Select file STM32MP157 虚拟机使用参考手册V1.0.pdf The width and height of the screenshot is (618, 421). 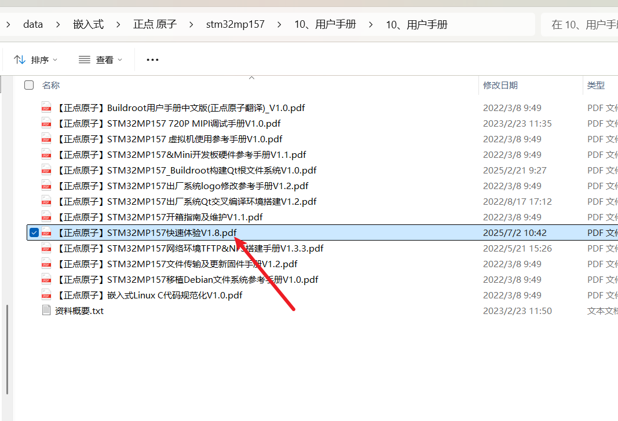point(169,139)
